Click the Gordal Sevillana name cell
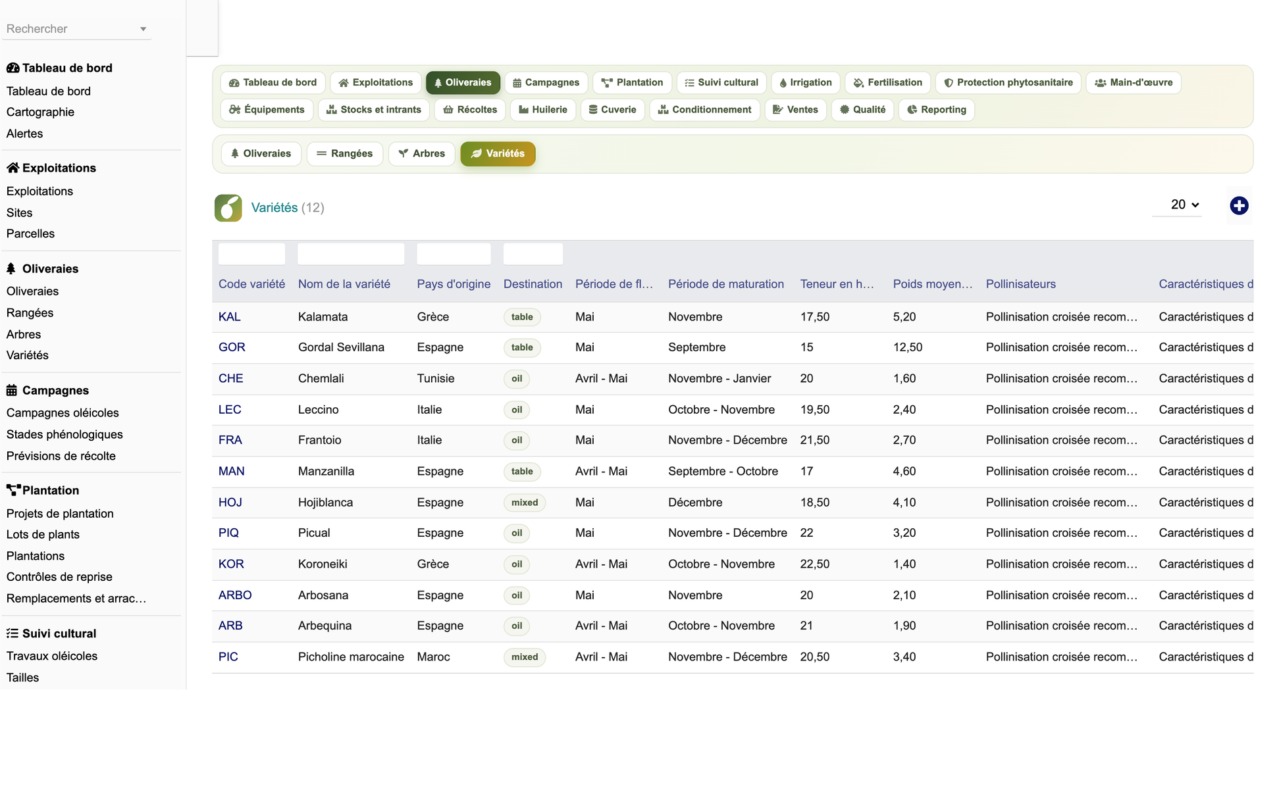Image resolution: width=1281 pixels, height=792 pixels. 341,347
